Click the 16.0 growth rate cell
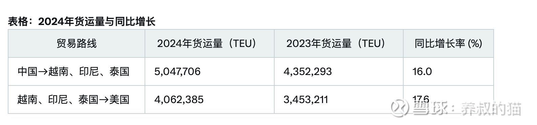 click(448, 71)
